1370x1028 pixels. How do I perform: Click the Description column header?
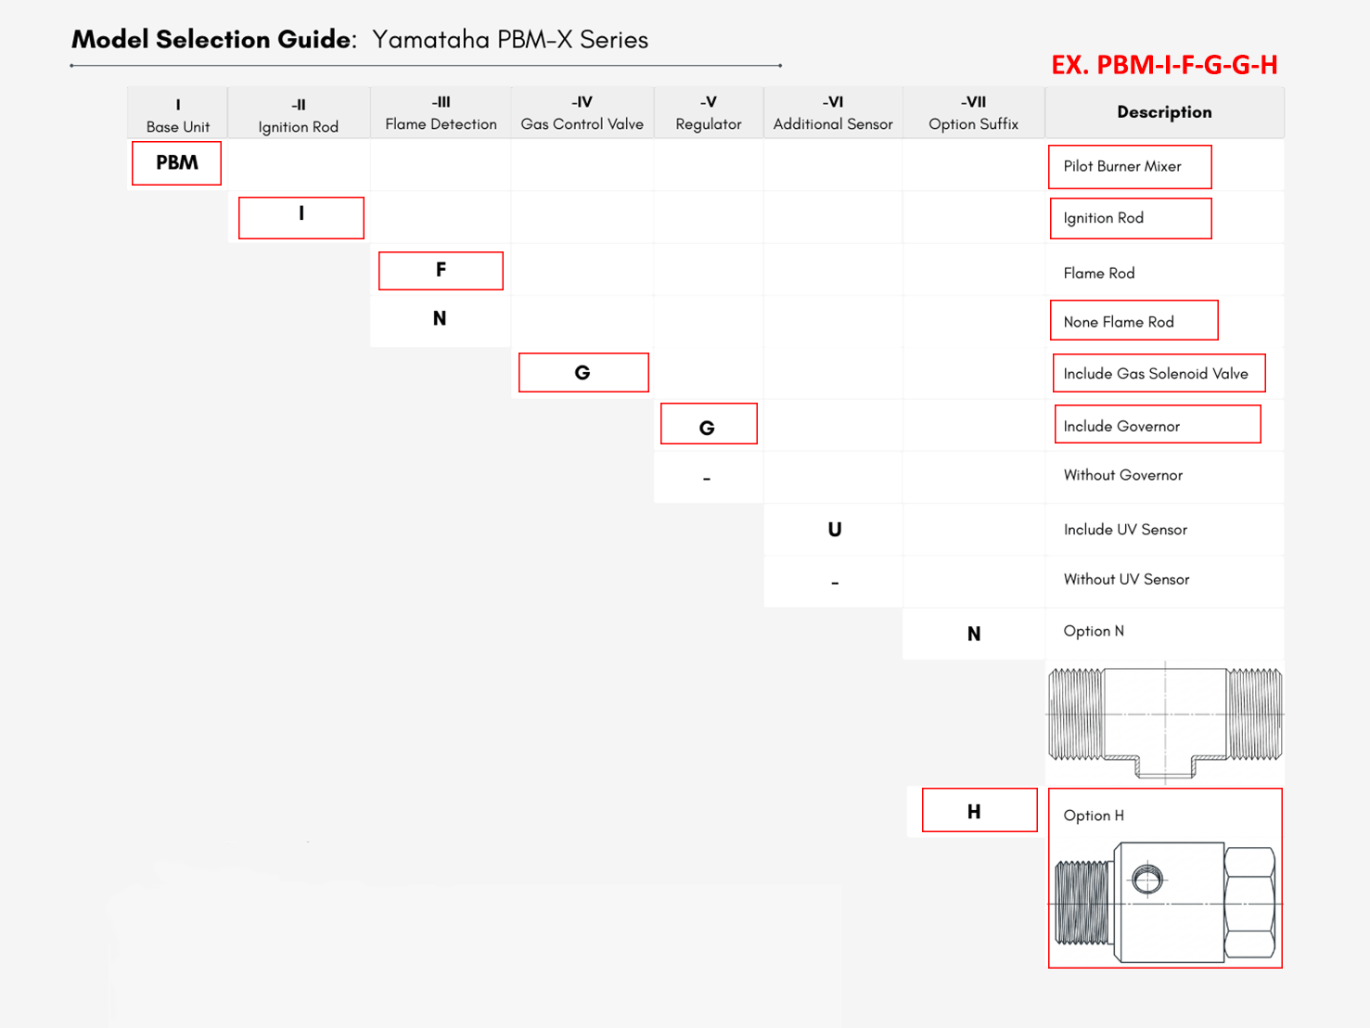point(1164,112)
